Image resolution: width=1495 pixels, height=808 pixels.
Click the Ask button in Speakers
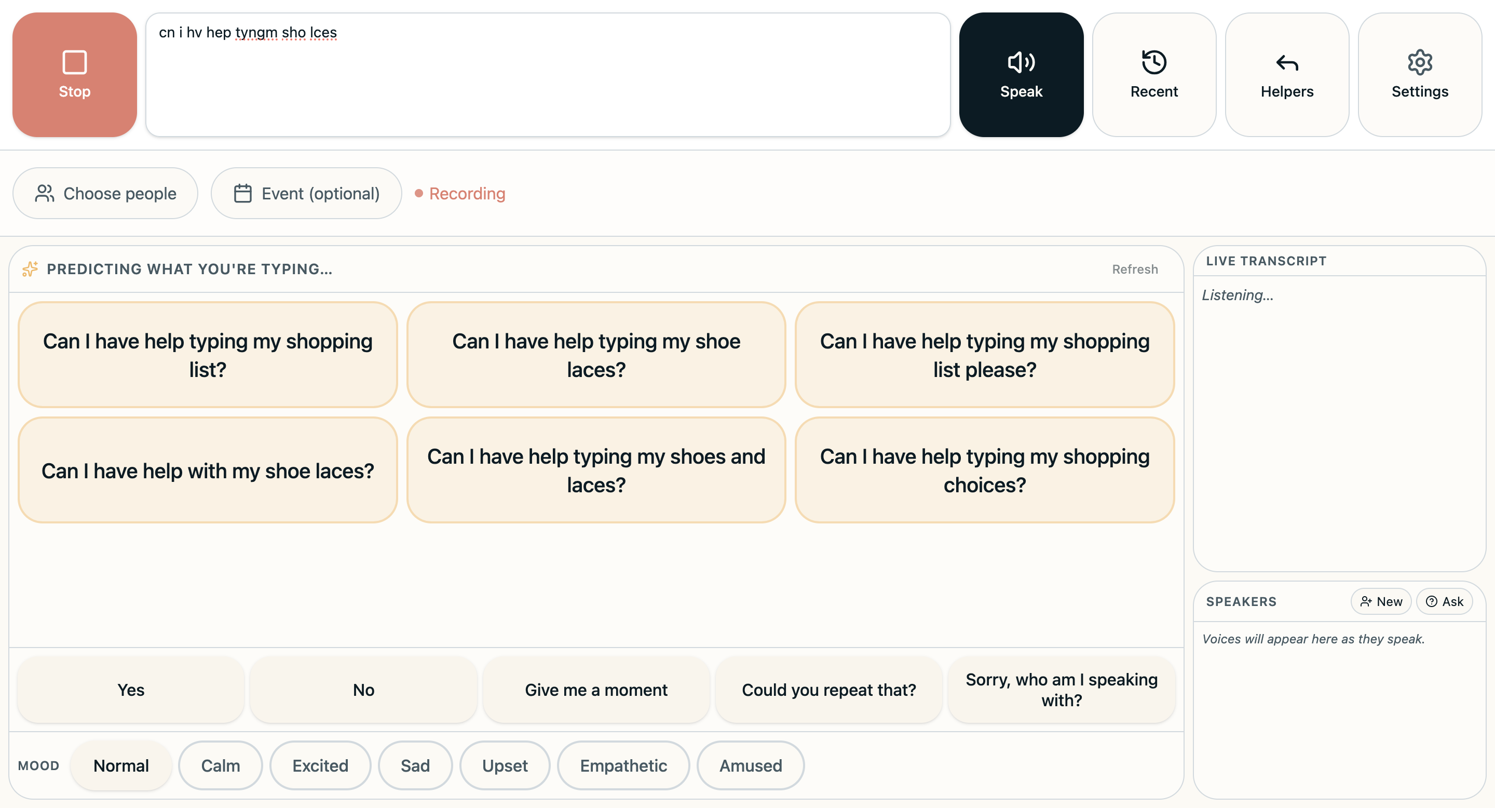tap(1445, 601)
